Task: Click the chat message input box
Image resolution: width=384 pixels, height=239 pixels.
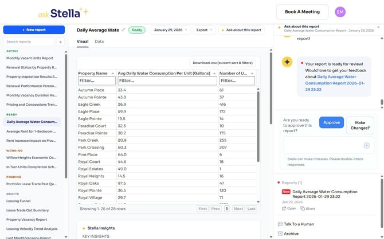Action: 328,145
